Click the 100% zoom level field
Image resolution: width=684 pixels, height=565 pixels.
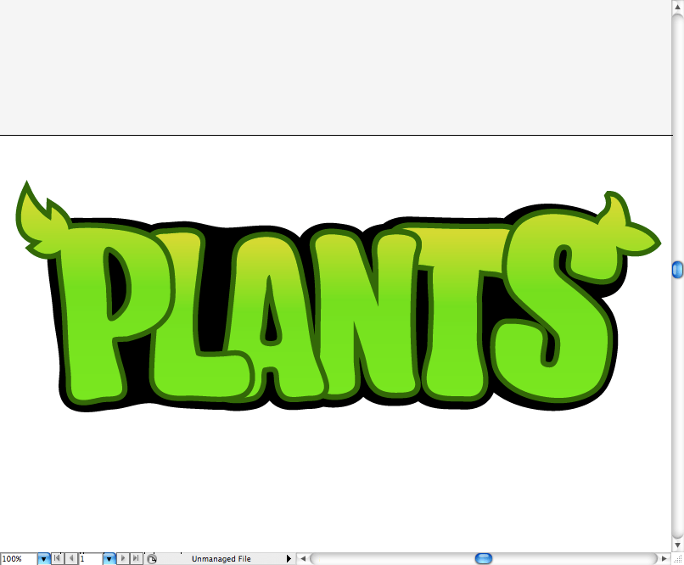point(19,559)
